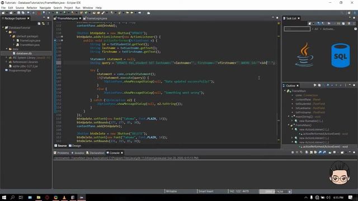This screenshot has width=358, height=201.
Task: Close the Outline view
Action: tap(298, 85)
